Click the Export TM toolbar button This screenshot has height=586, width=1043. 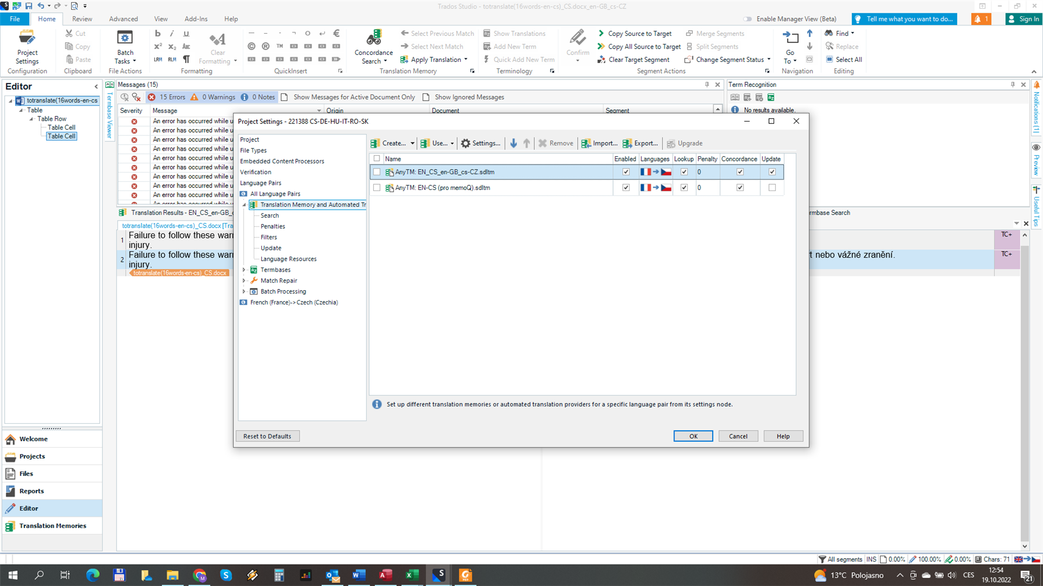(640, 143)
